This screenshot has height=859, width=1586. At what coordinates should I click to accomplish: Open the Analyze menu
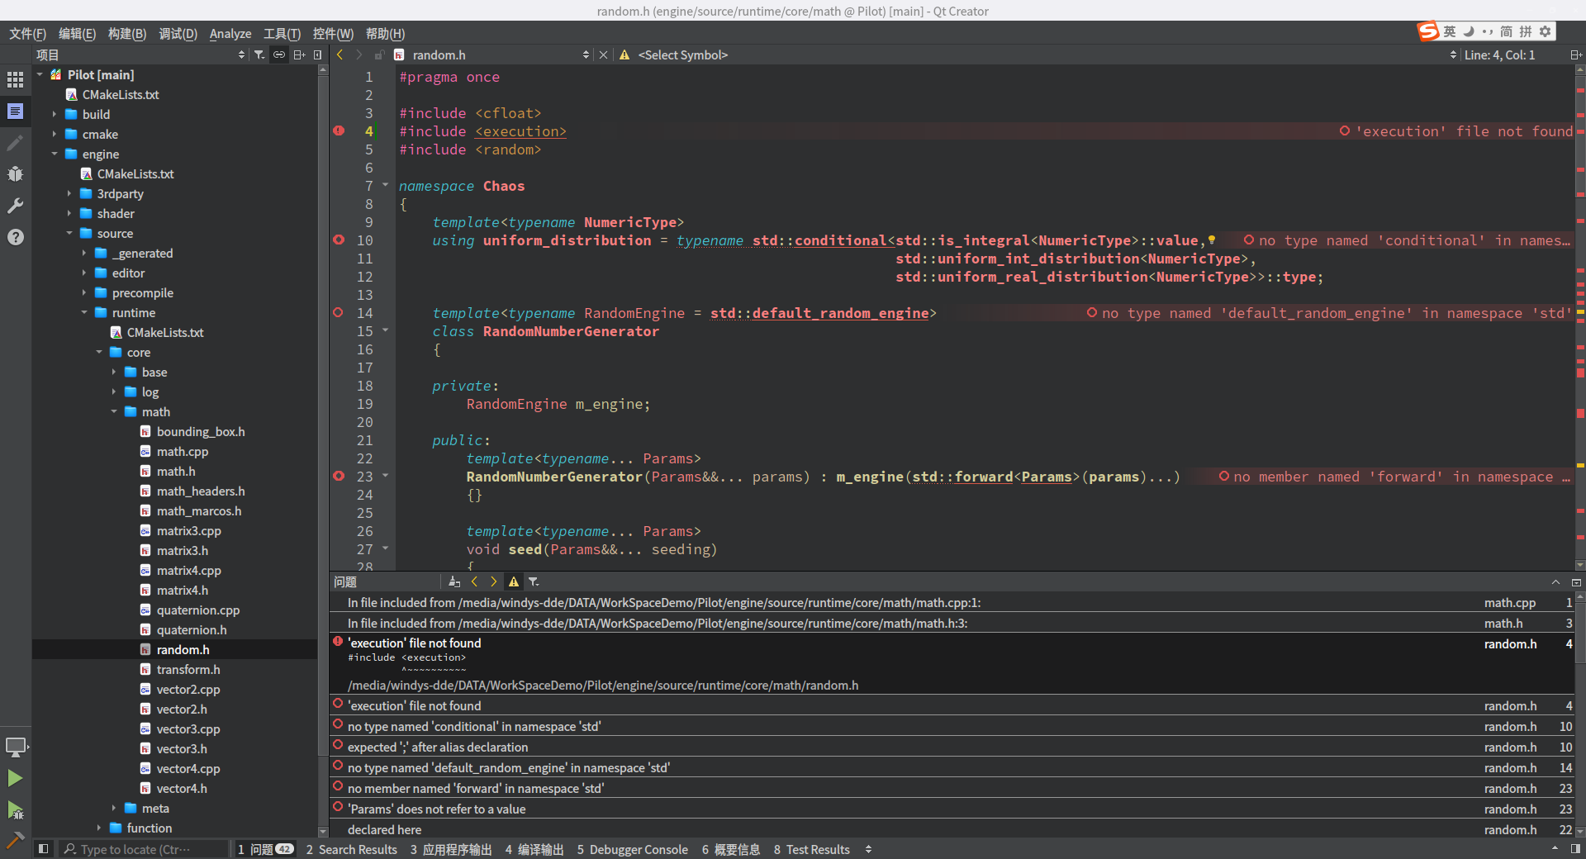[230, 34]
